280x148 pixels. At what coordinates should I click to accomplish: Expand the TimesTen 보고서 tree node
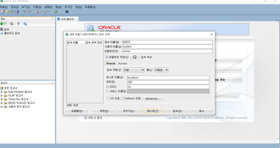click(x=2, y=100)
